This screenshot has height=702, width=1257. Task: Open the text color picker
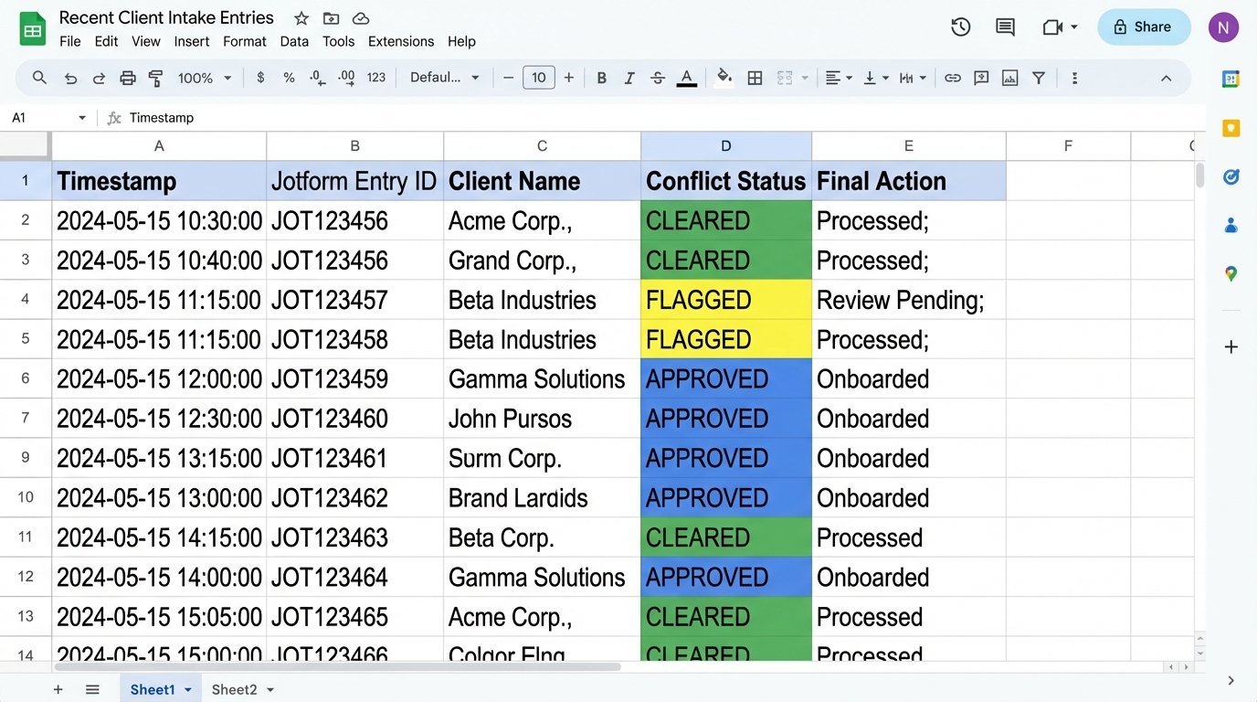tap(686, 78)
